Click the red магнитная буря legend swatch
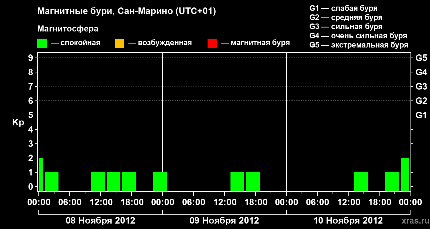The height and width of the screenshot is (229, 430). (x=212, y=43)
